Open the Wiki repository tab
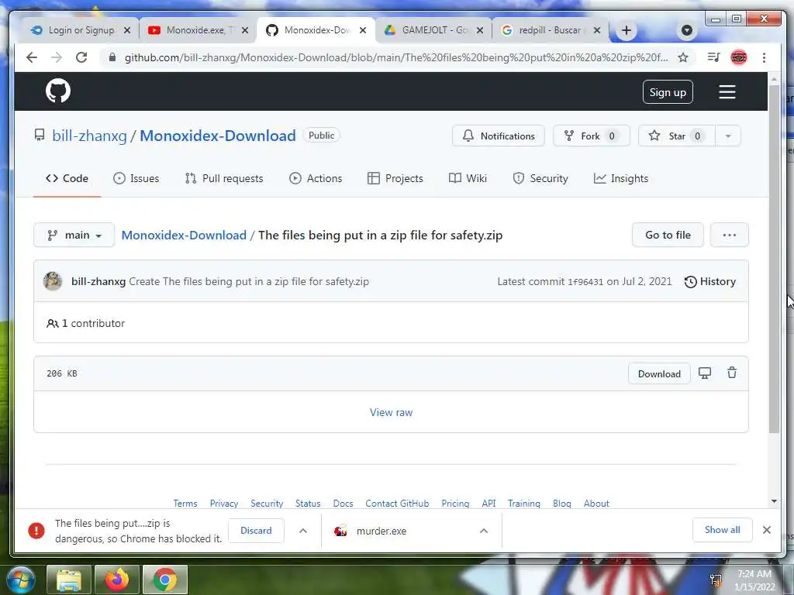 click(468, 179)
